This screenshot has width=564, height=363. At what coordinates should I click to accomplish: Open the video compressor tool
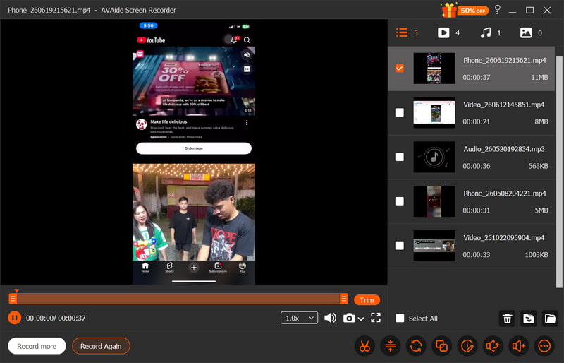[x=391, y=347]
